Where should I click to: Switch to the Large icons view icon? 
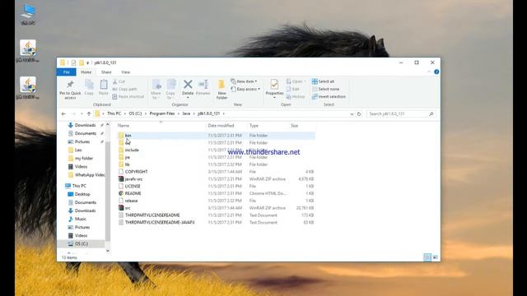436,257
